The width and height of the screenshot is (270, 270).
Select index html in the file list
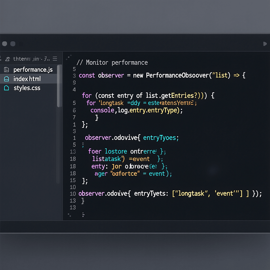[28, 79]
